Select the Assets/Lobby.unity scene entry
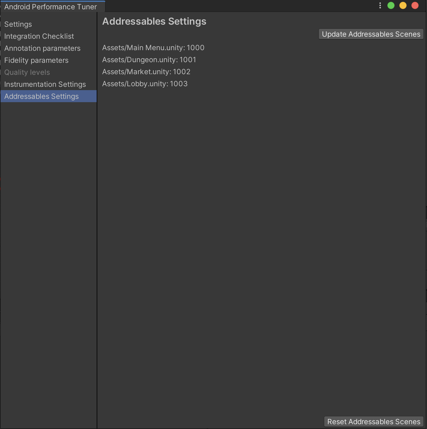The width and height of the screenshot is (427, 429). [x=145, y=84]
